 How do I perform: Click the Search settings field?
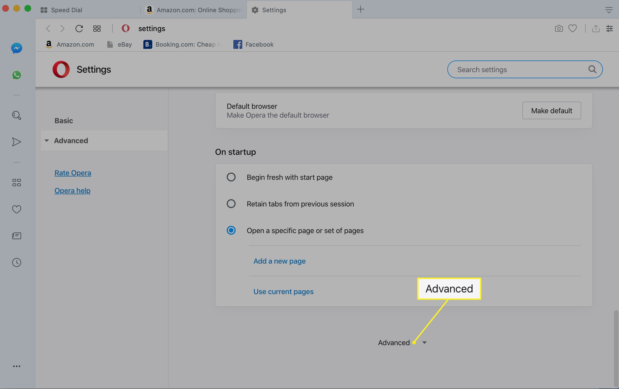click(x=525, y=69)
